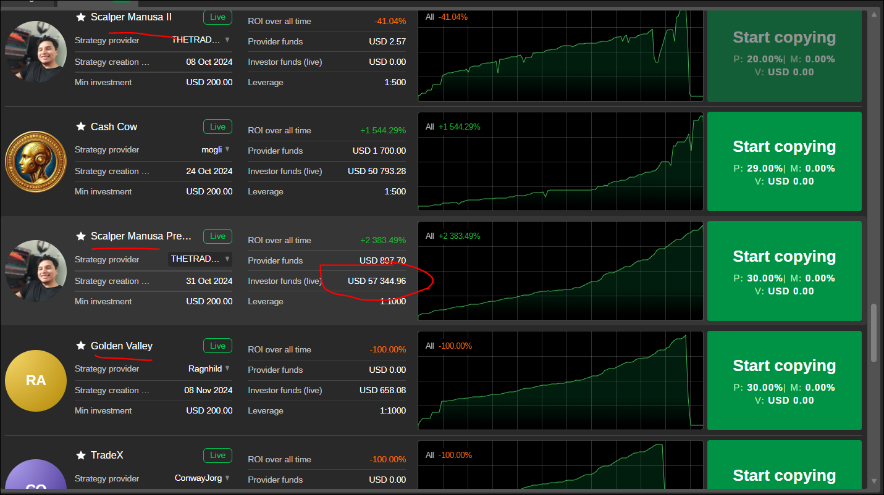The width and height of the screenshot is (884, 495).
Task: Toggle favorite star for TradeX
Action: tap(80, 455)
